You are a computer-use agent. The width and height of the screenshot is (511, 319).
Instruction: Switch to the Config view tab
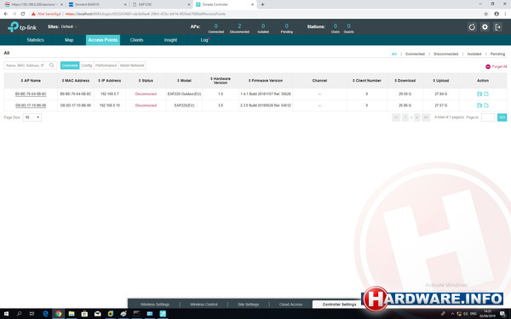click(x=86, y=66)
